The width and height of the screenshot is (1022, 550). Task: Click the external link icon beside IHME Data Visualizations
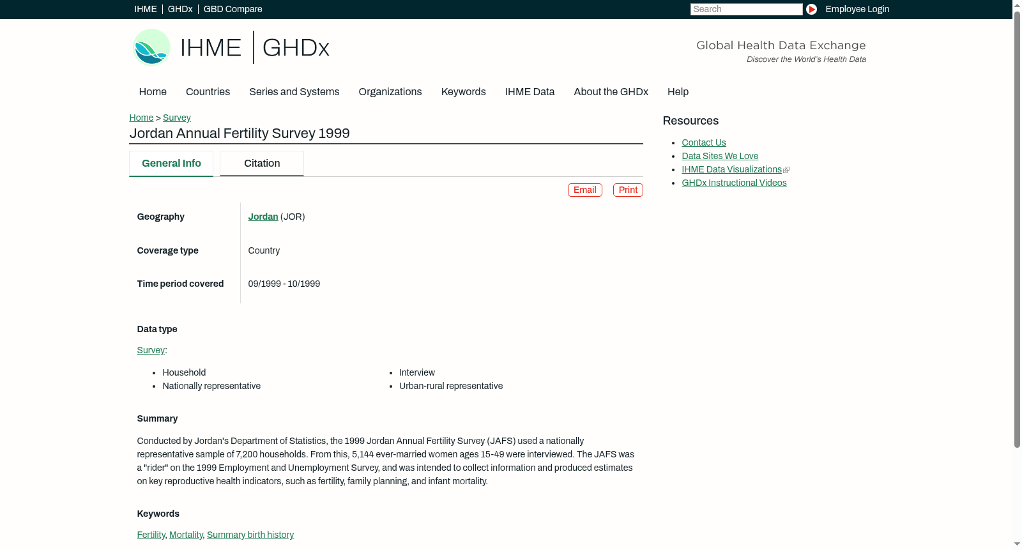[786, 170]
